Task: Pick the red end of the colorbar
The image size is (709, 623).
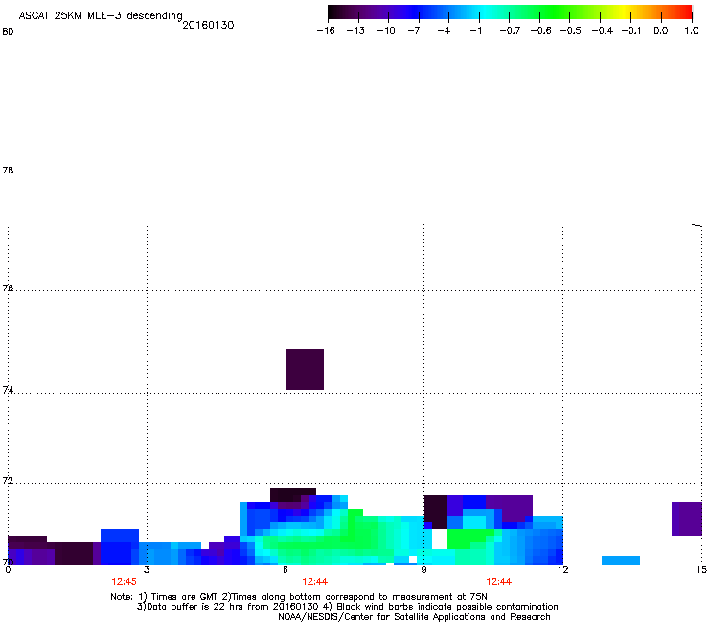Action: coord(683,12)
